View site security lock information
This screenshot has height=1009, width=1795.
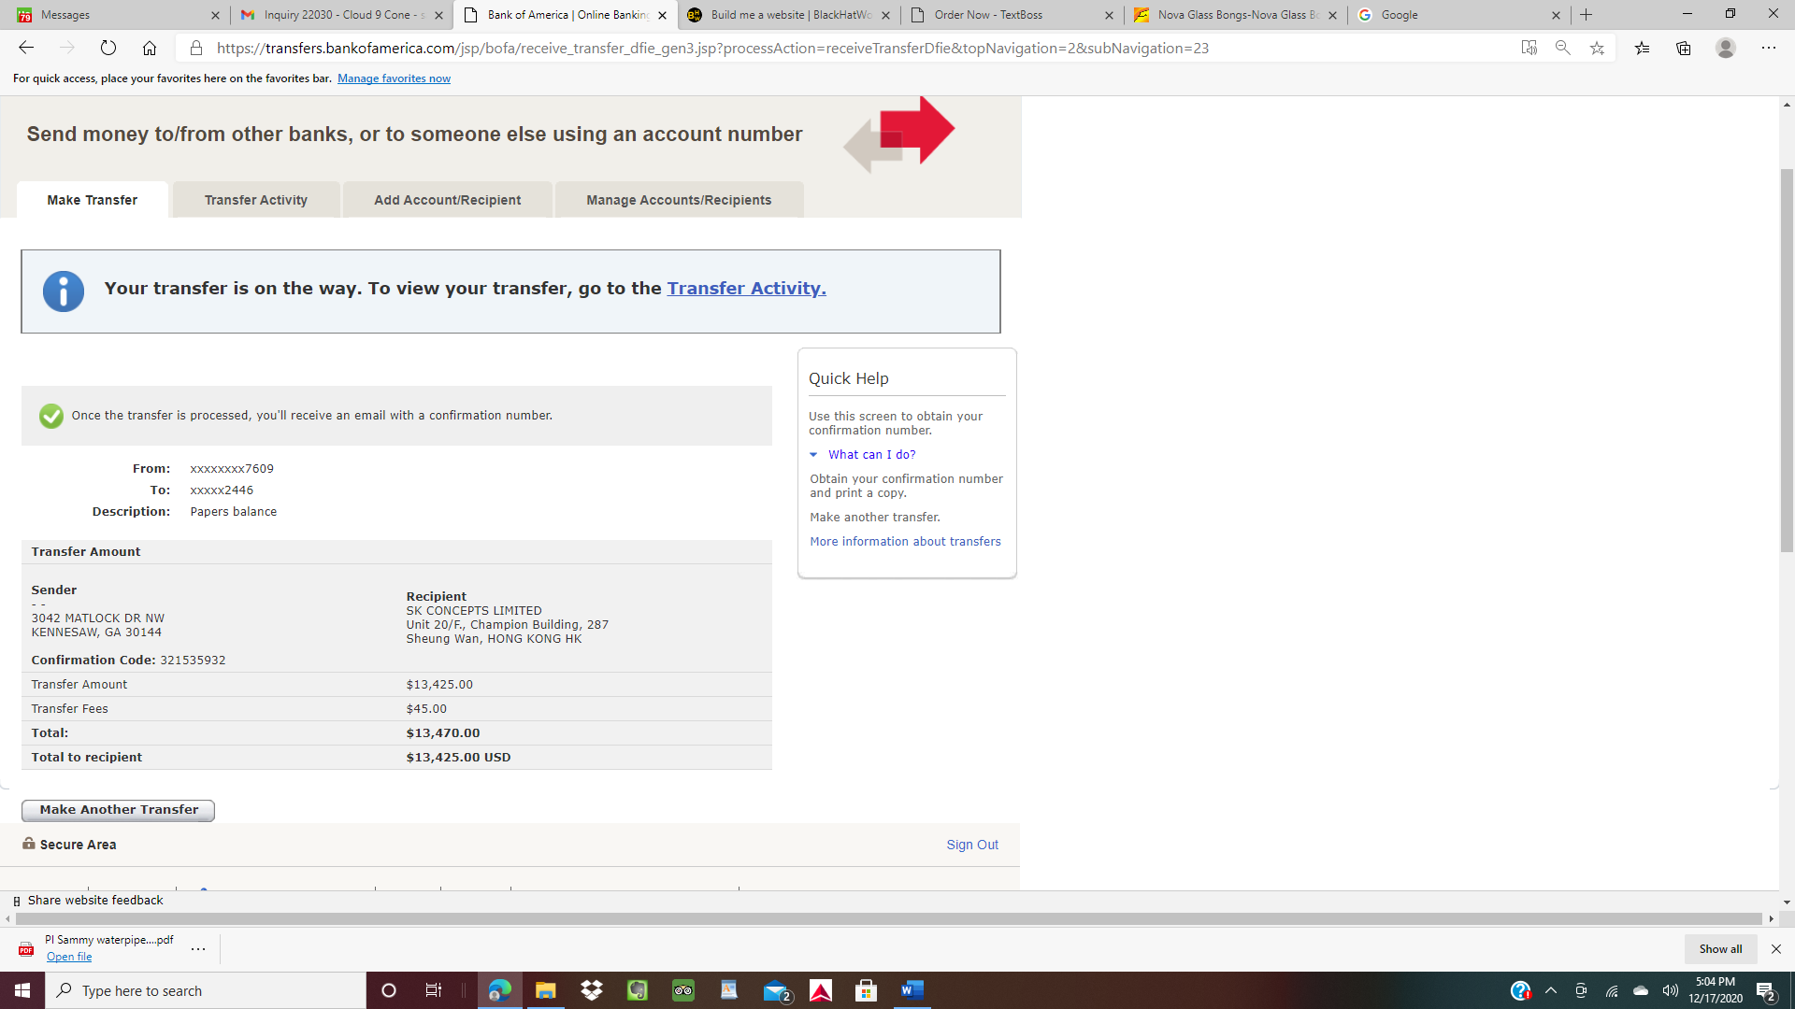[x=196, y=48]
